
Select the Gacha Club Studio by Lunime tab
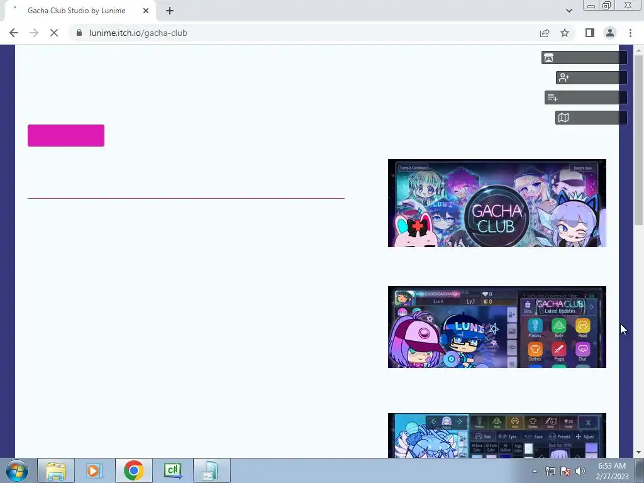[x=76, y=11]
